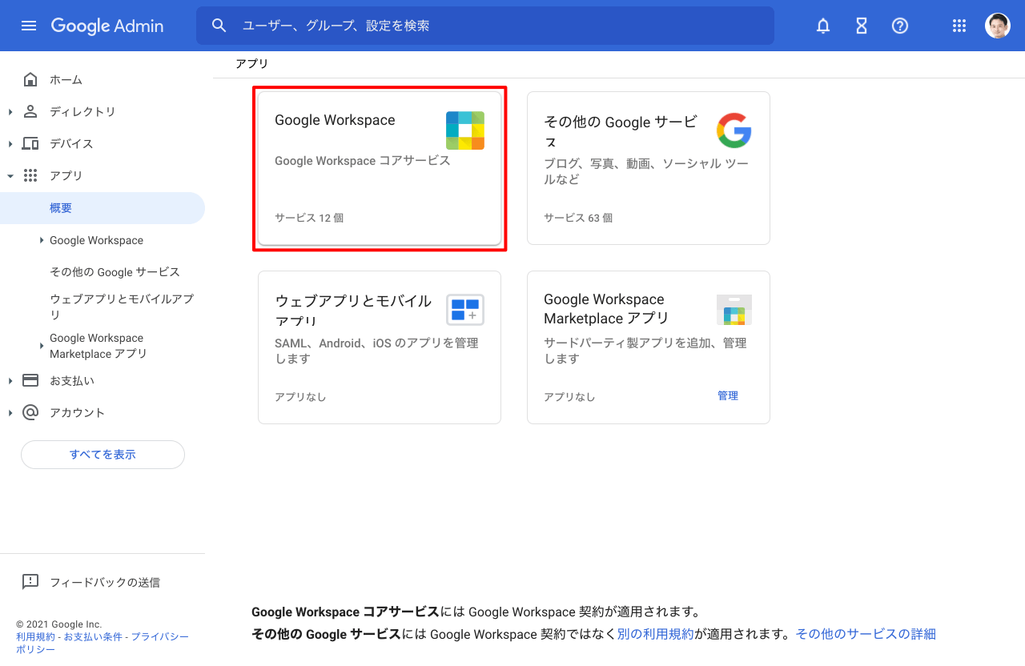Click the Google Admin logo

[107, 26]
